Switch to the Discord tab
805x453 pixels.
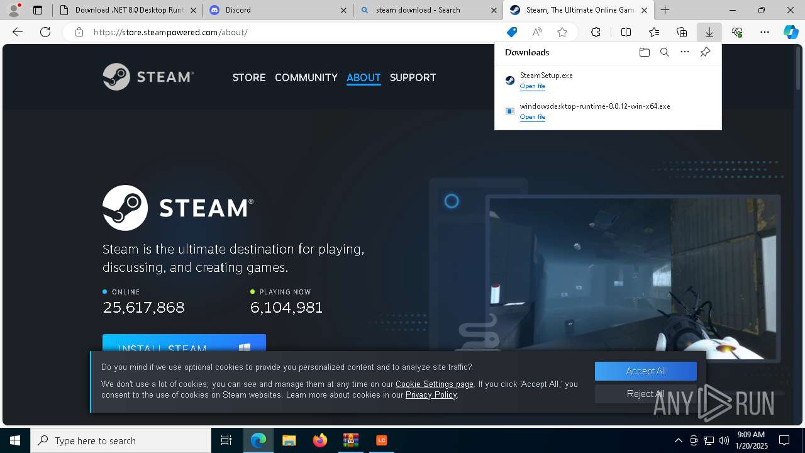[277, 10]
